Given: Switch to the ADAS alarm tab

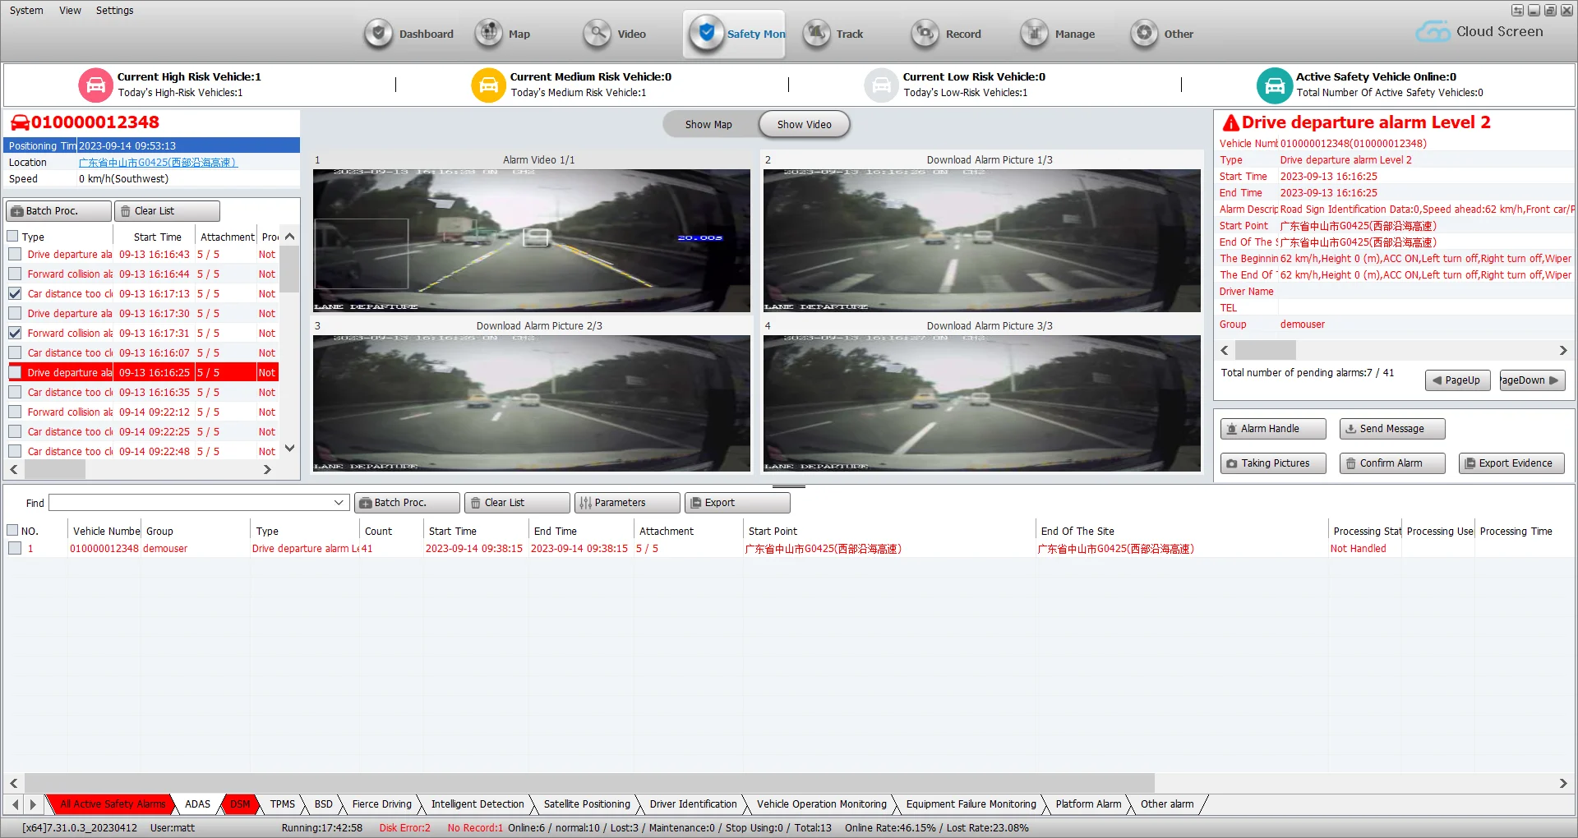Looking at the screenshot, I should tap(196, 804).
